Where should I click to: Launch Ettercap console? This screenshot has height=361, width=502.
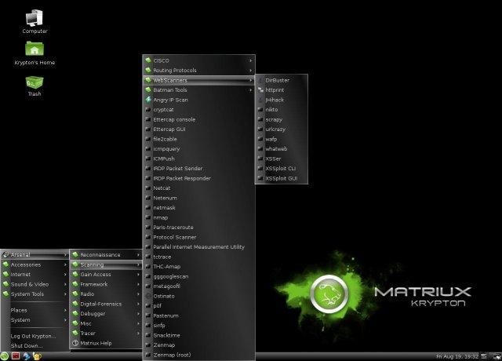pyautogui.click(x=198, y=119)
